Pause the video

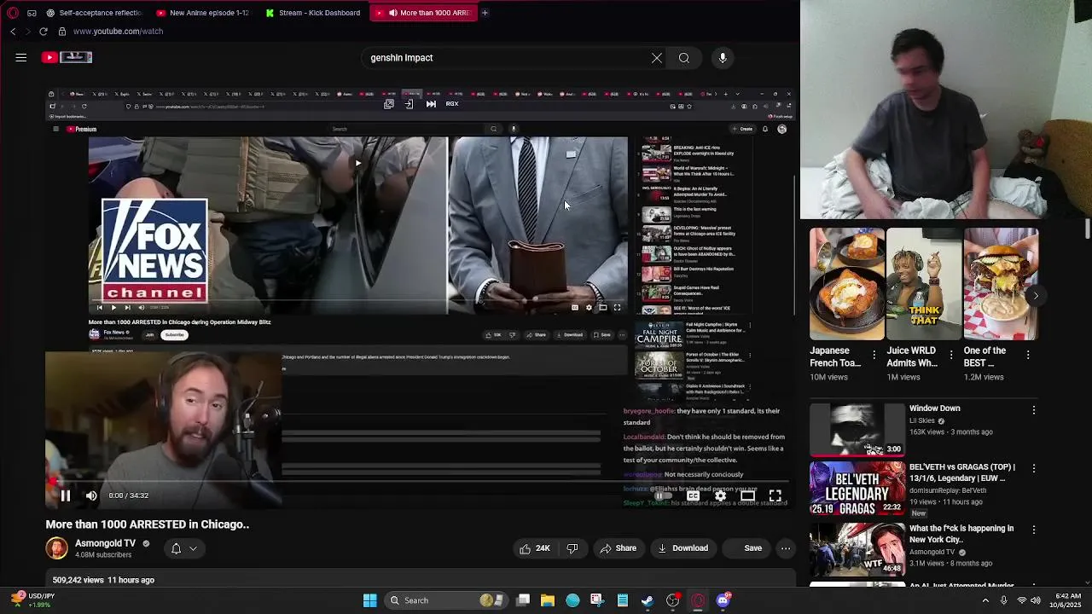click(65, 495)
